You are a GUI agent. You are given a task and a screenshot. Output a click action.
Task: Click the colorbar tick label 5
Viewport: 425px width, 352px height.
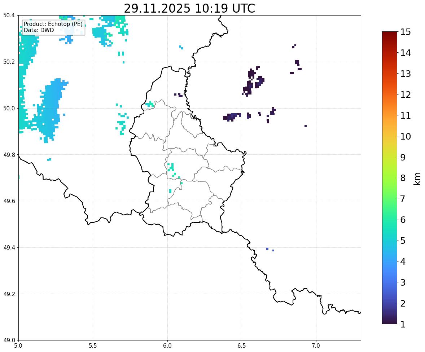point(403,241)
